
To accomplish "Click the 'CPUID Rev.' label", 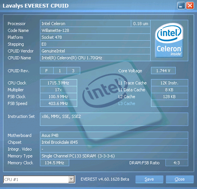I will (x=18, y=71).
